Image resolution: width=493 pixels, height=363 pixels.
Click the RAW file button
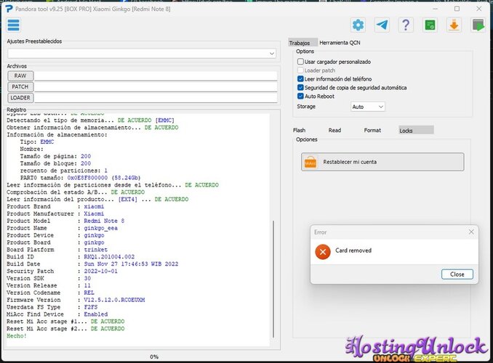(x=20, y=76)
